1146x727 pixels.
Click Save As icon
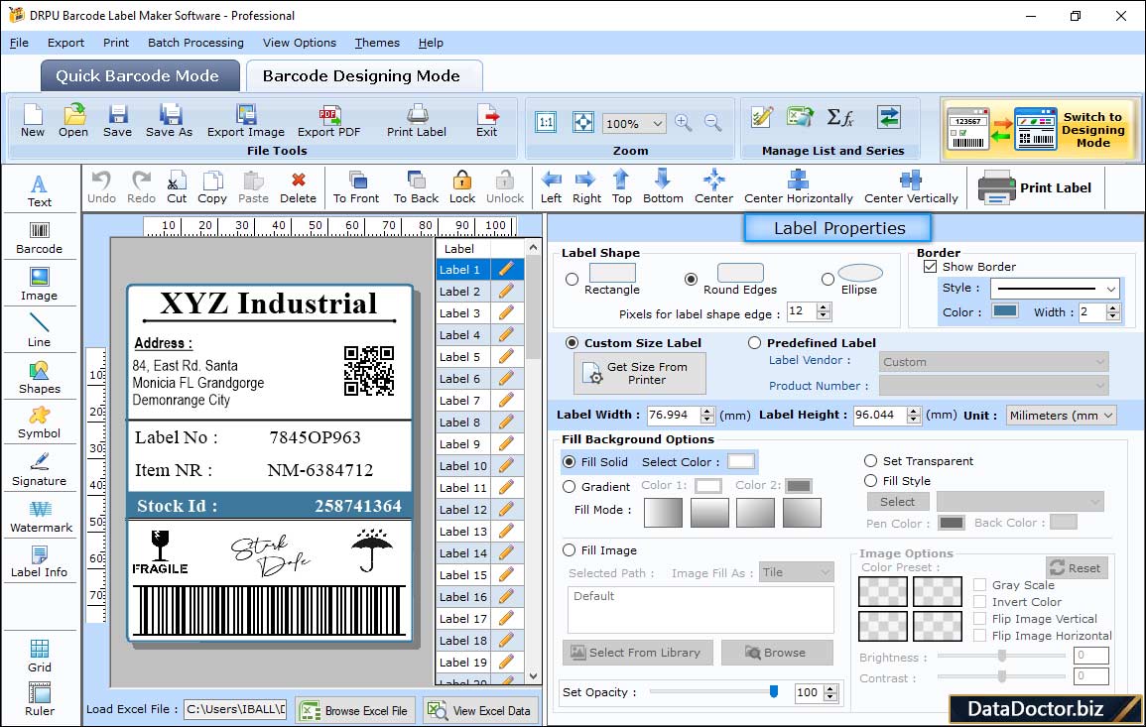pos(170,121)
